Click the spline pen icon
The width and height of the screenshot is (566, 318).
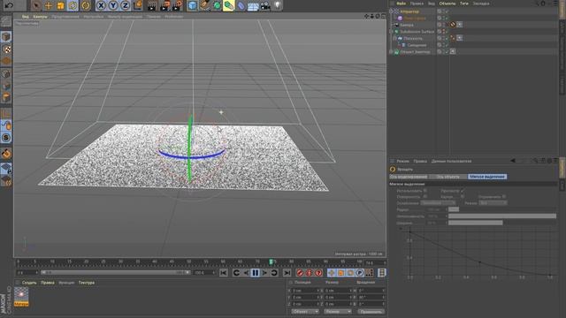coord(204,5)
